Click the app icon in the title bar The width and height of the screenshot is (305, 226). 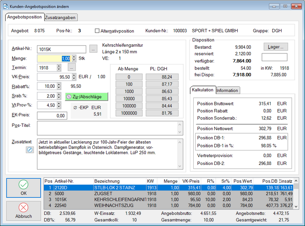coord(5,6)
